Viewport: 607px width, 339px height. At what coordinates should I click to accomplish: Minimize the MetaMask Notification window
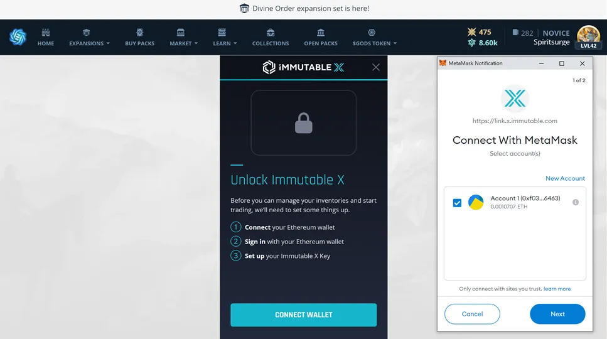(x=541, y=63)
